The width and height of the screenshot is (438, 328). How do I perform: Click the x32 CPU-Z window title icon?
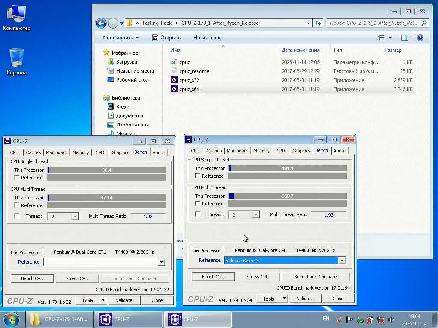[8, 141]
